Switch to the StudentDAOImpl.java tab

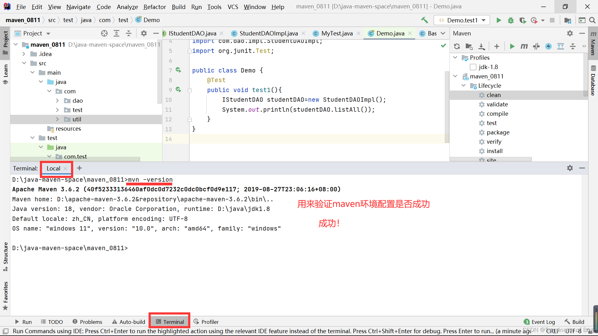pyautogui.click(x=268, y=33)
